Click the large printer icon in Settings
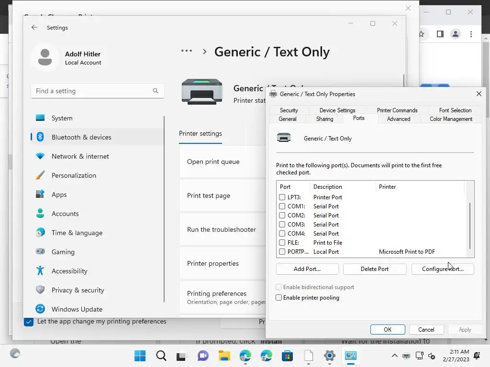The image size is (490, 367). coord(202,91)
